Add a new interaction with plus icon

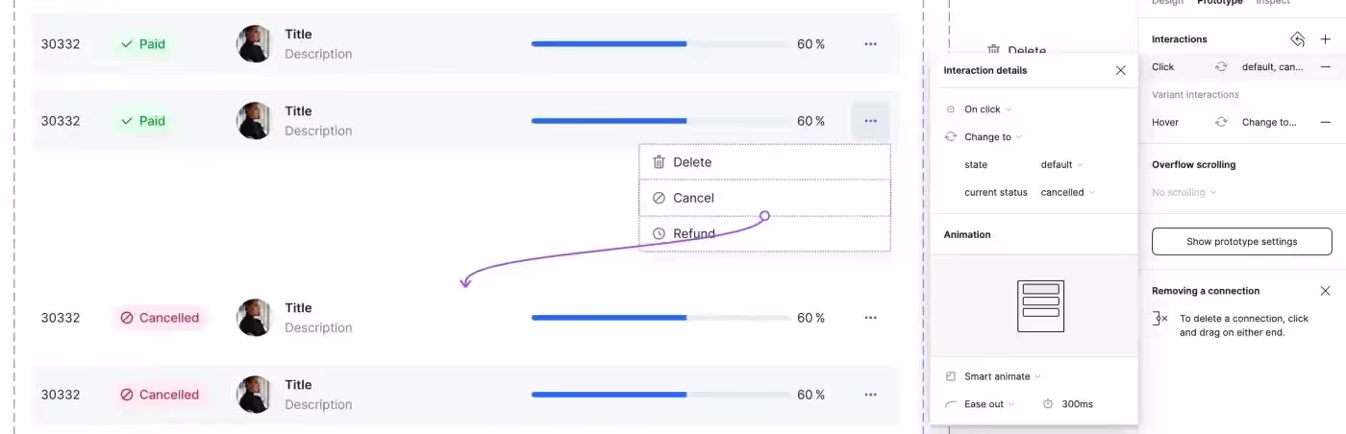[1325, 39]
